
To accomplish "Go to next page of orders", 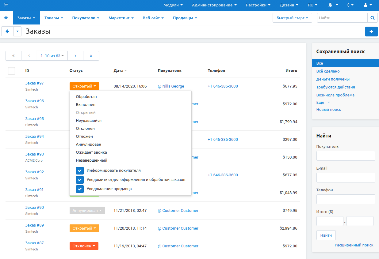I will [75, 56].
